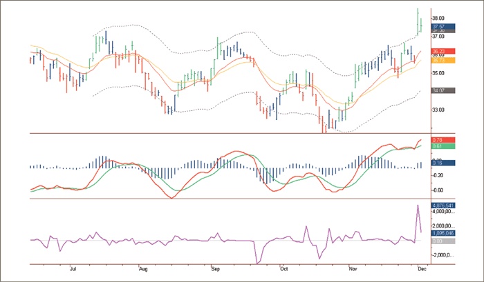Click the -0.60 oscillator axis tick
Screen dimensions: 484x282
438,190
